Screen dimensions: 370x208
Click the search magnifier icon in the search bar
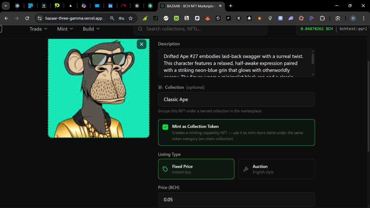140,29
